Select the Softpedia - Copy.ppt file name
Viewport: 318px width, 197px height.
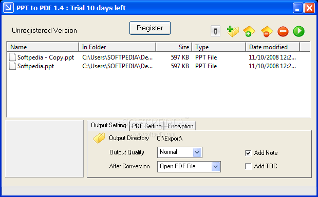click(46, 57)
